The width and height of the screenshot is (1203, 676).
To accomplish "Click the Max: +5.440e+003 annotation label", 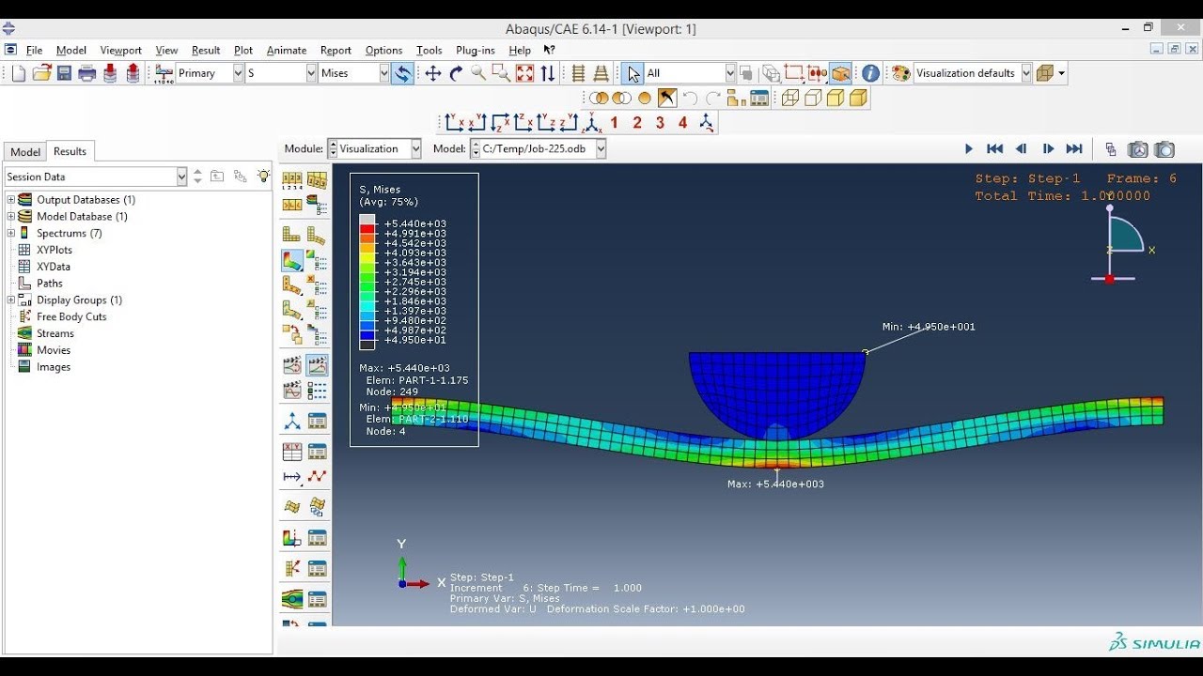I will pos(775,484).
